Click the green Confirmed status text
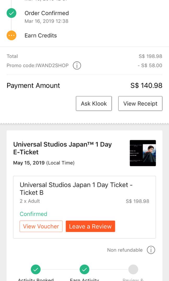169x281 pixels. click(33, 214)
